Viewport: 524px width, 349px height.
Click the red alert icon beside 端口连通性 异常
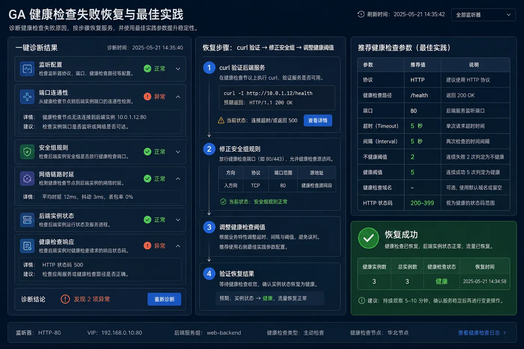pos(147,97)
